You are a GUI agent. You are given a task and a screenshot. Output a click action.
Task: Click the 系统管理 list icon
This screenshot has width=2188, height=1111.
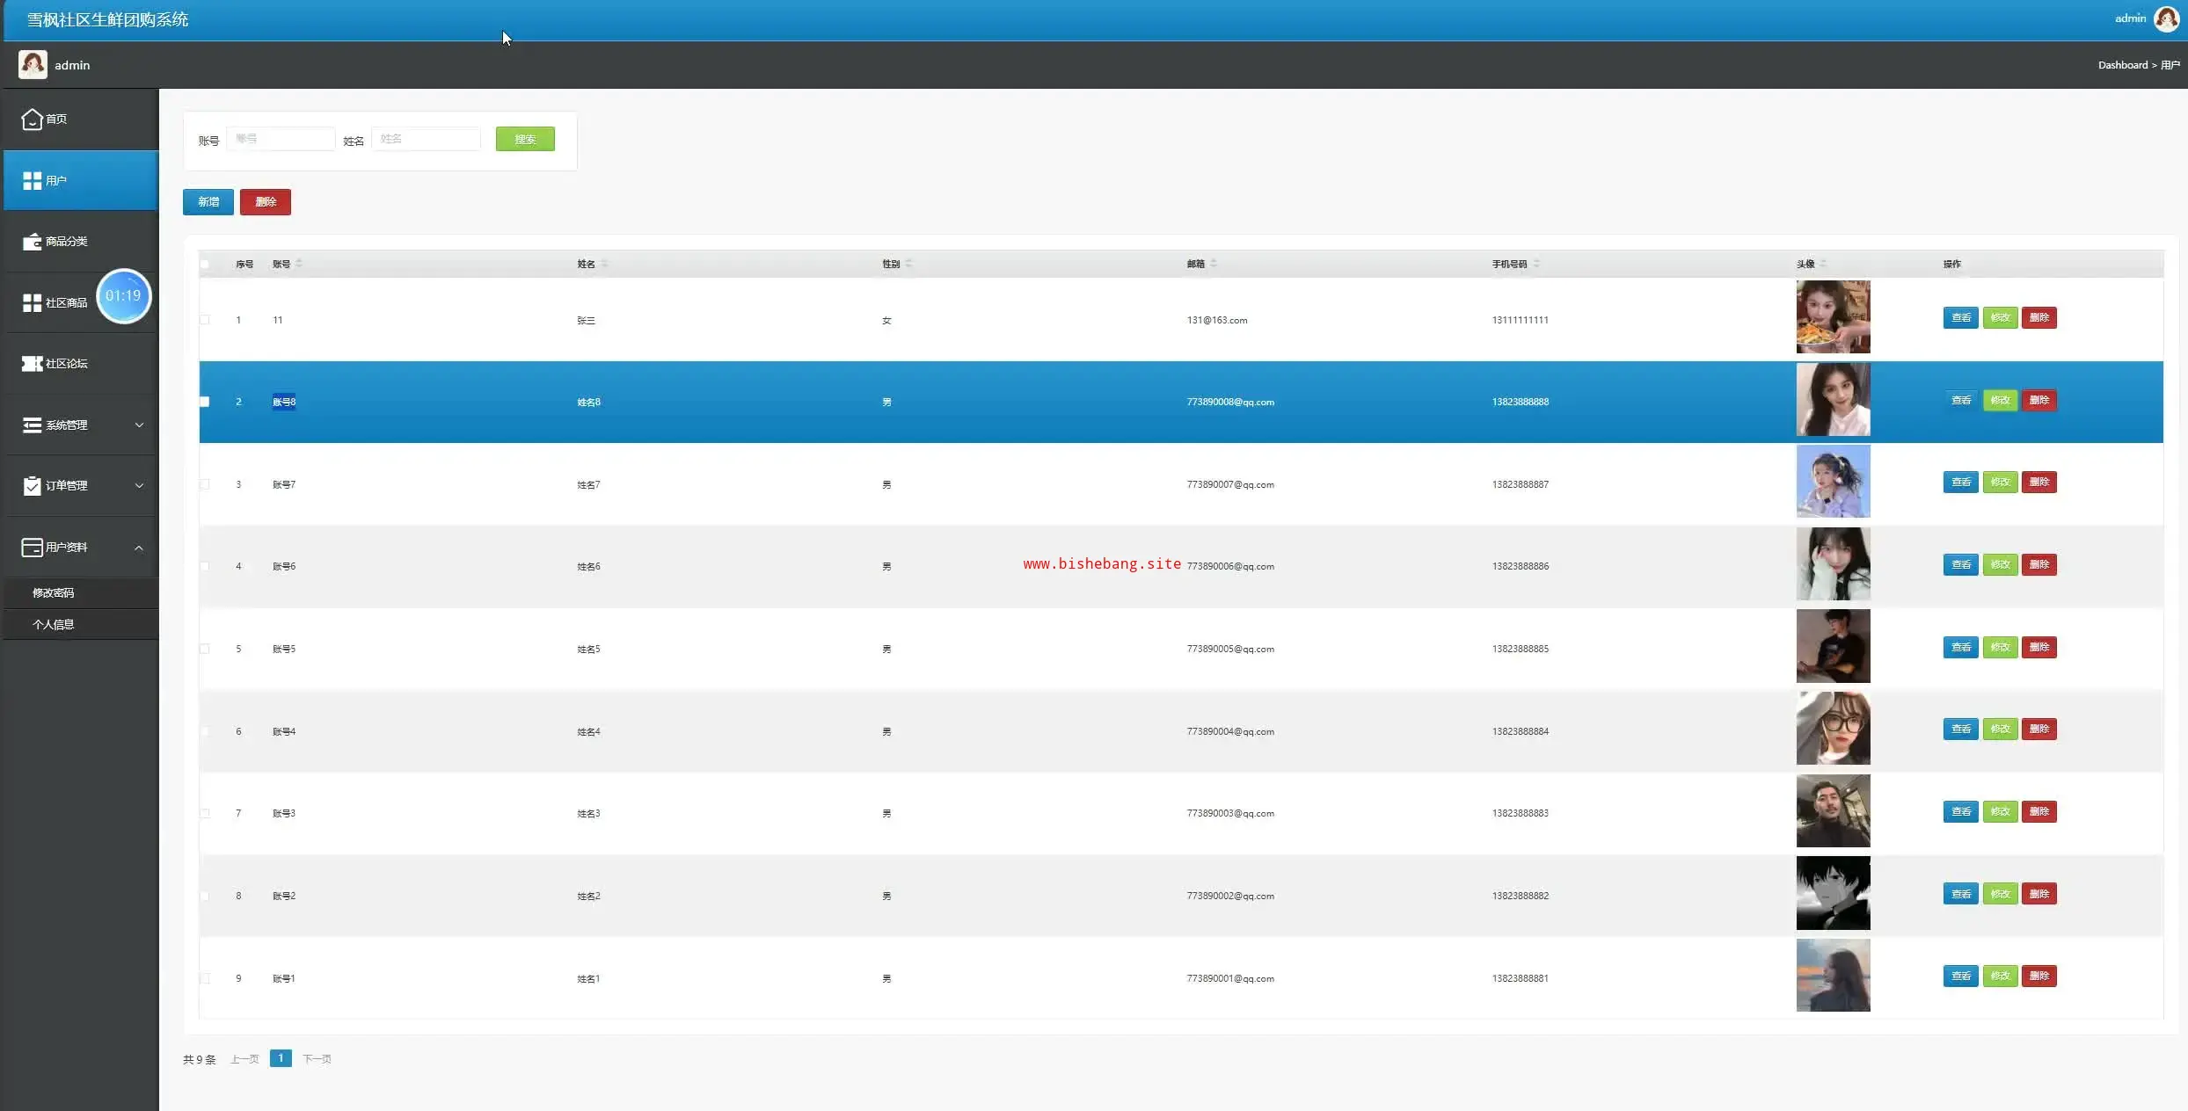(32, 425)
